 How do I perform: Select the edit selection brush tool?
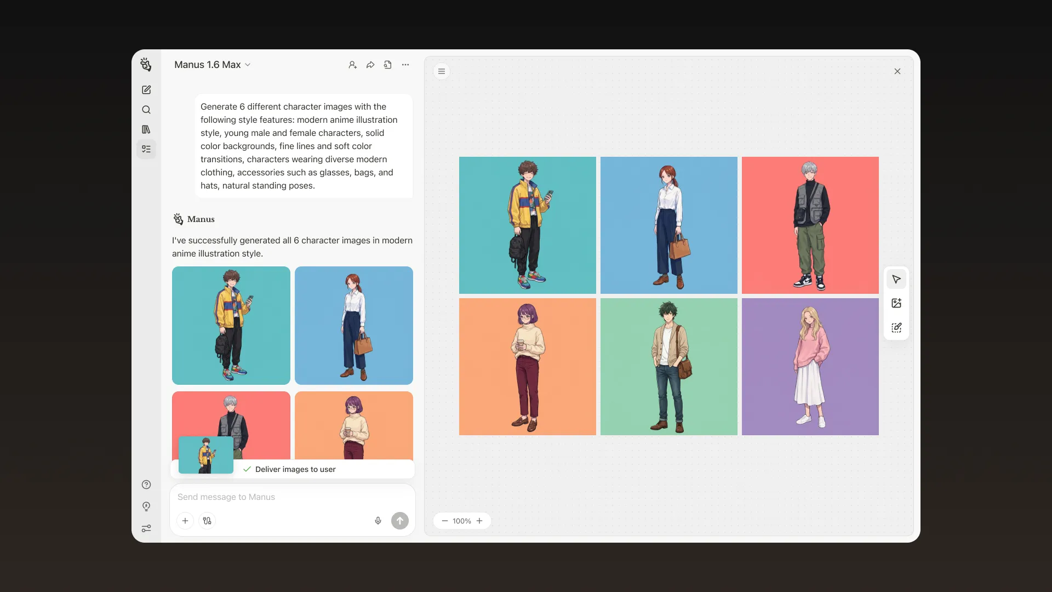point(896,327)
